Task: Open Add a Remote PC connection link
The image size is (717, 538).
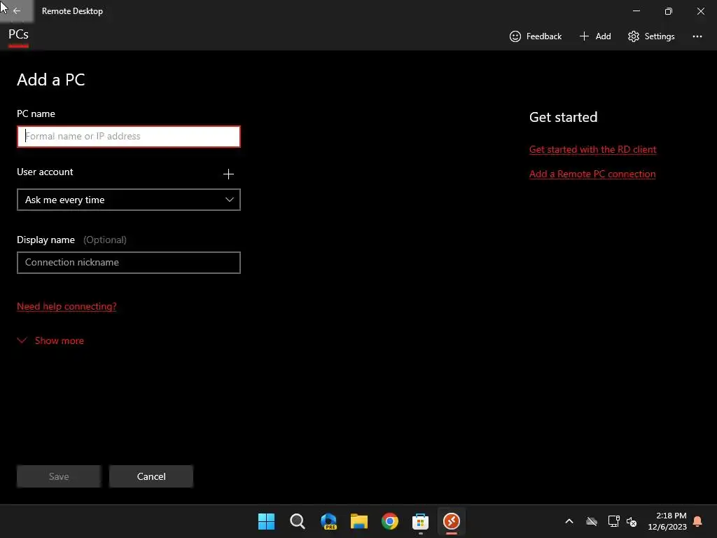Action: pyautogui.click(x=592, y=174)
